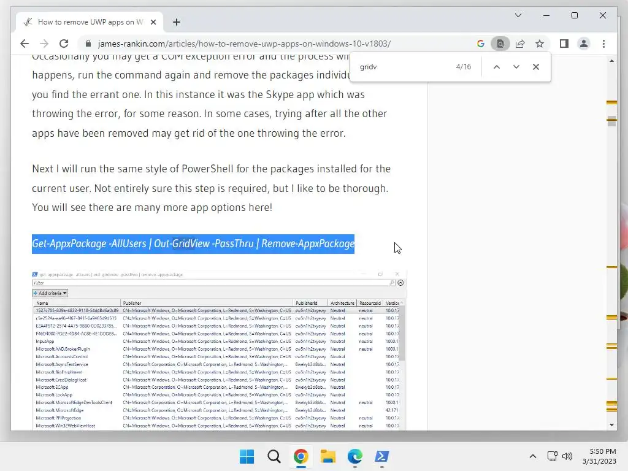Open the Google icon in address bar
Image resolution: width=628 pixels, height=471 pixels.
point(481,44)
